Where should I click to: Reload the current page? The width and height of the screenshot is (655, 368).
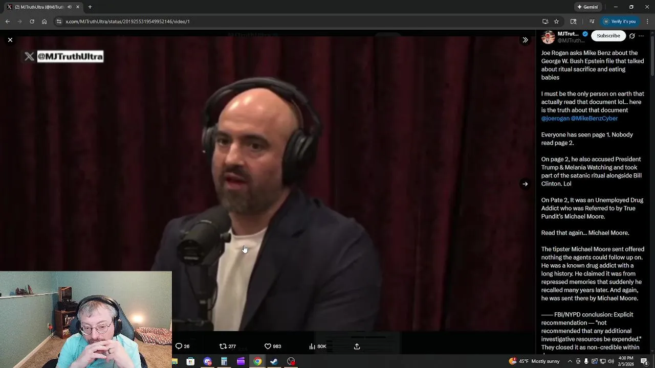point(32,21)
